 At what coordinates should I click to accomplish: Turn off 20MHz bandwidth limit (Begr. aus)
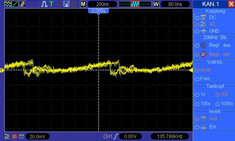[197, 45]
